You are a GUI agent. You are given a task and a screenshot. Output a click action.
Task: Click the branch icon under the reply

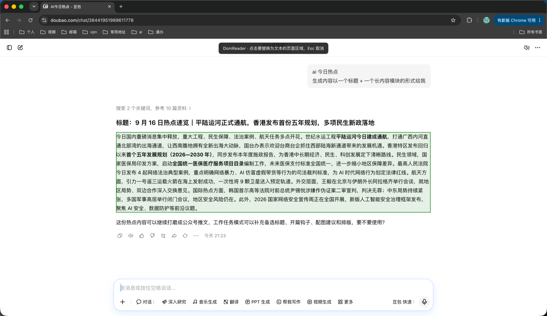click(x=163, y=236)
